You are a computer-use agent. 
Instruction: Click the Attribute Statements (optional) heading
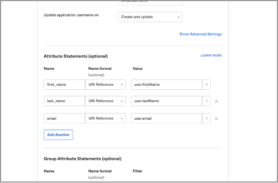[76, 56]
